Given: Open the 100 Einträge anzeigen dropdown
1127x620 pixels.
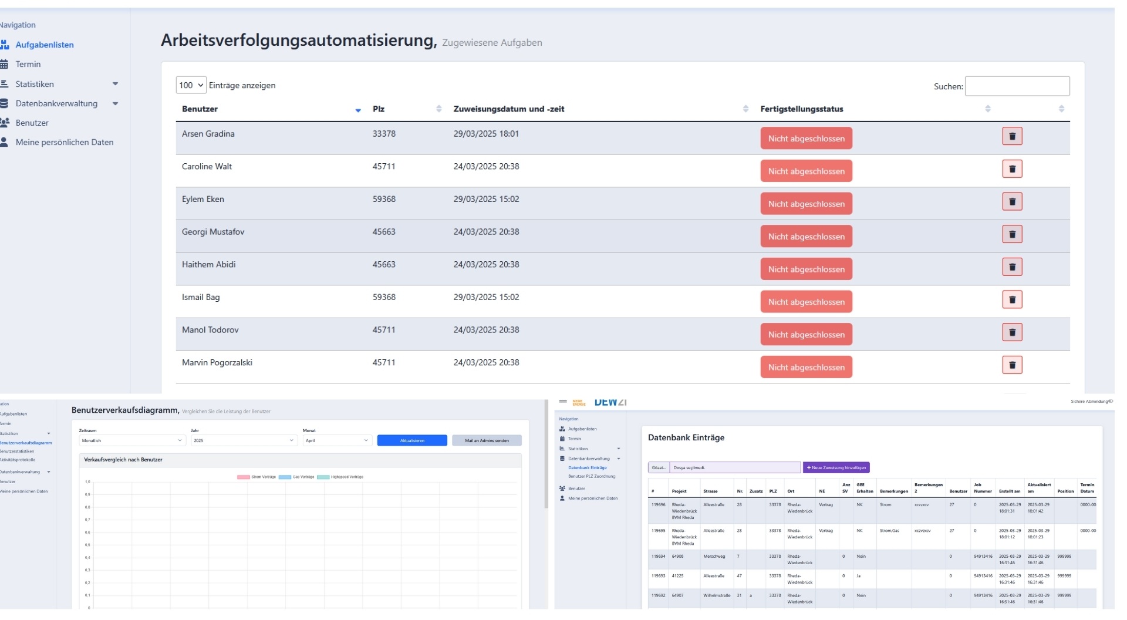Looking at the screenshot, I should [x=191, y=85].
